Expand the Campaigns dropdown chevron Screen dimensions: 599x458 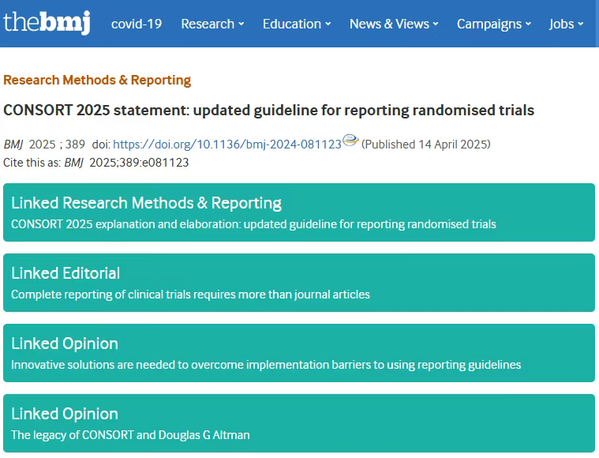click(528, 24)
